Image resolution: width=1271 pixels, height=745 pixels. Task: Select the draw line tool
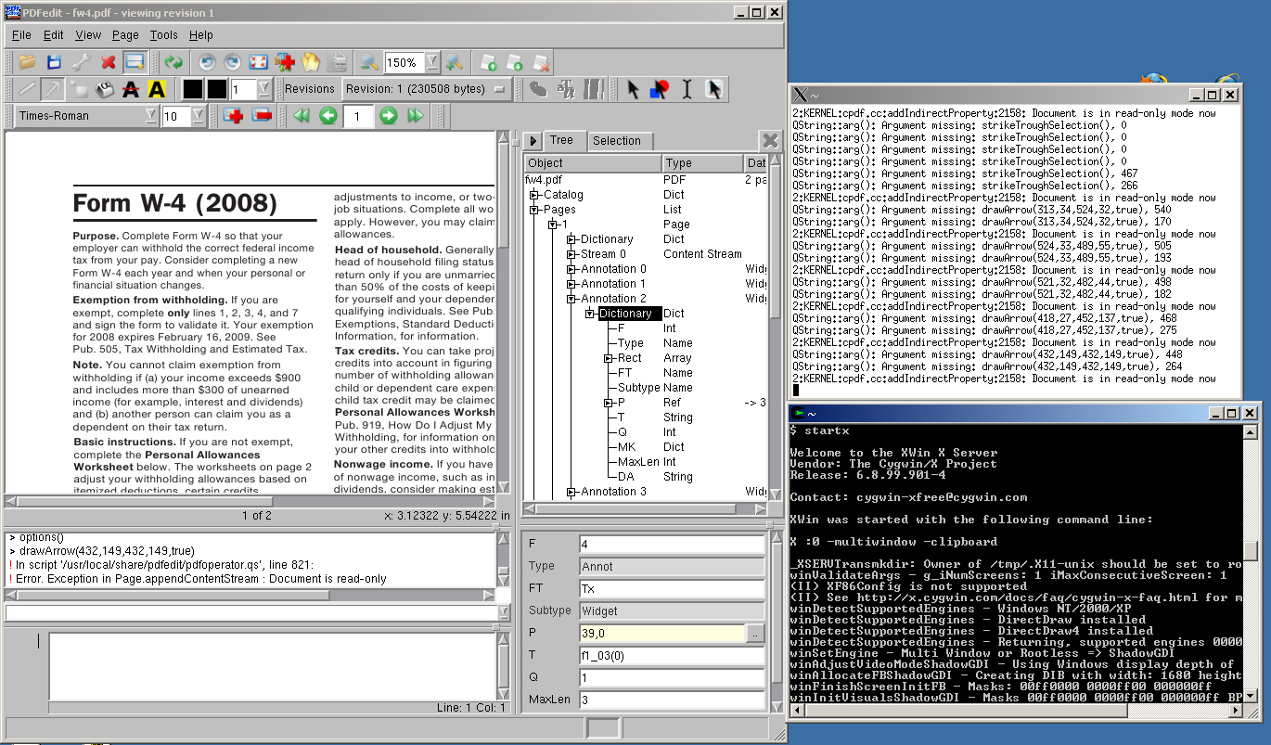click(x=26, y=89)
